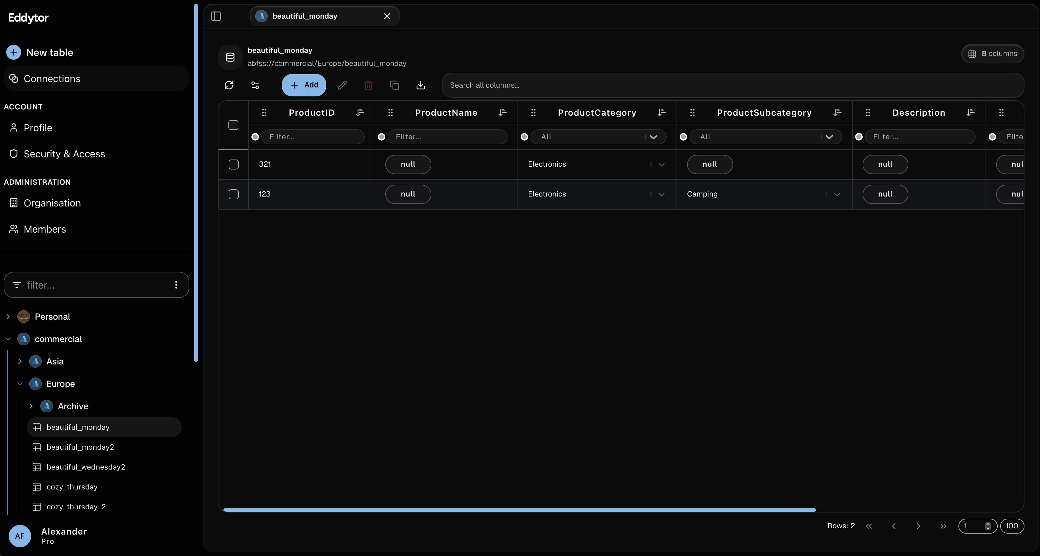Open the Members administration section
This screenshot has height=556, width=1040.
pos(45,229)
